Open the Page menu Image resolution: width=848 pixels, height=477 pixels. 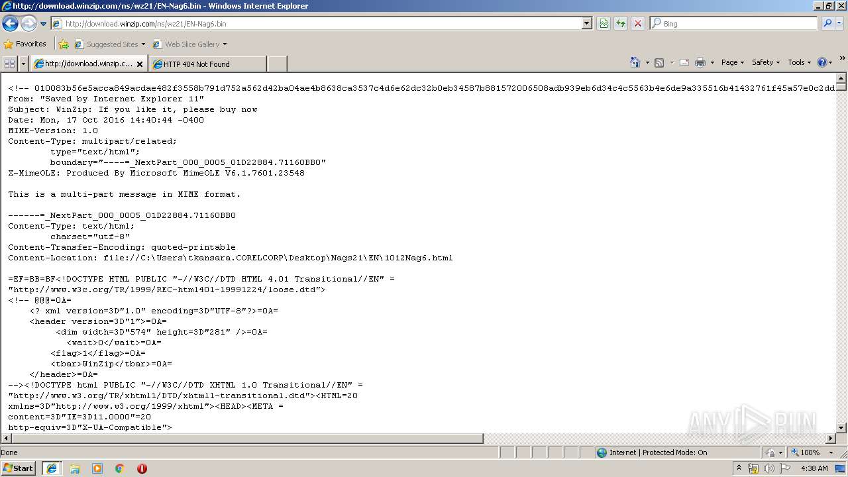point(733,62)
